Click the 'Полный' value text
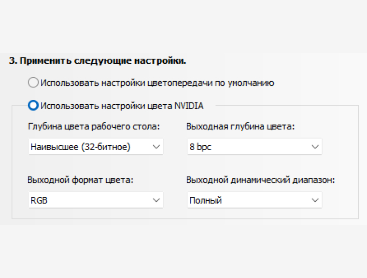The width and height of the screenshot is (367, 278). [206, 200]
